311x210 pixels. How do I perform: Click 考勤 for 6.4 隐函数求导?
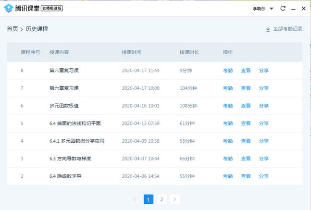tap(227, 176)
